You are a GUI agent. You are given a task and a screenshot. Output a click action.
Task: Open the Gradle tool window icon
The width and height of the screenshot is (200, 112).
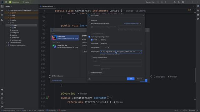(x=198, y=19)
